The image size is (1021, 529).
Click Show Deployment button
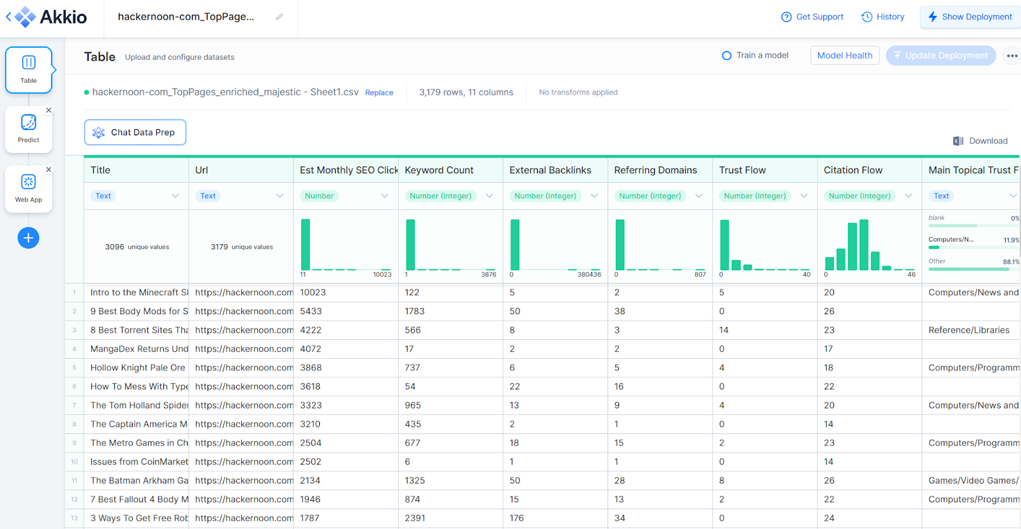(x=970, y=17)
